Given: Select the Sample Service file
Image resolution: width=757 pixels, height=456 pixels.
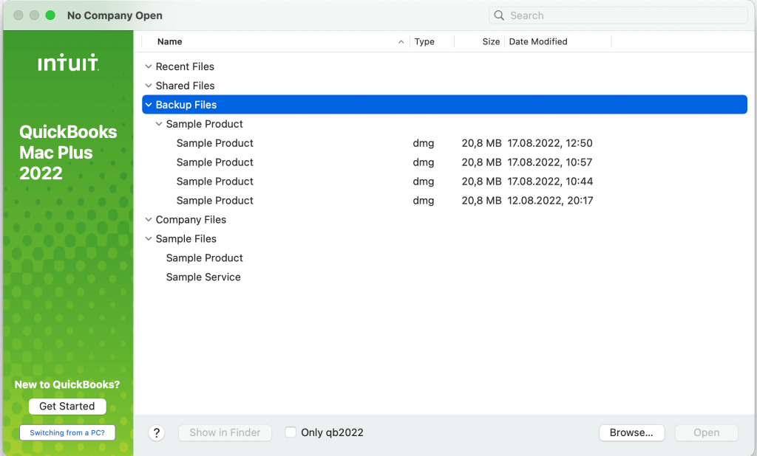Looking at the screenshot, I should (203, 277).
